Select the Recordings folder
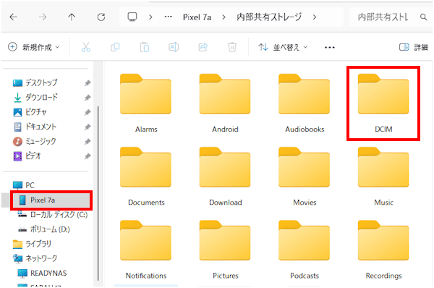The height and width of the screenshot is (288, 434). point(383,250)
